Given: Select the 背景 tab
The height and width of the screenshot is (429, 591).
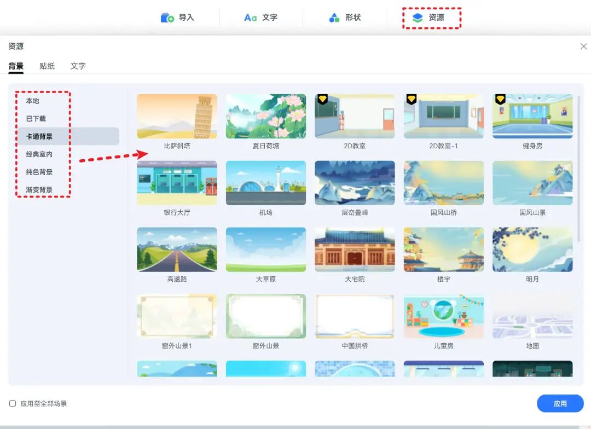Looking at the screenshot, I should tap(16, 66).
